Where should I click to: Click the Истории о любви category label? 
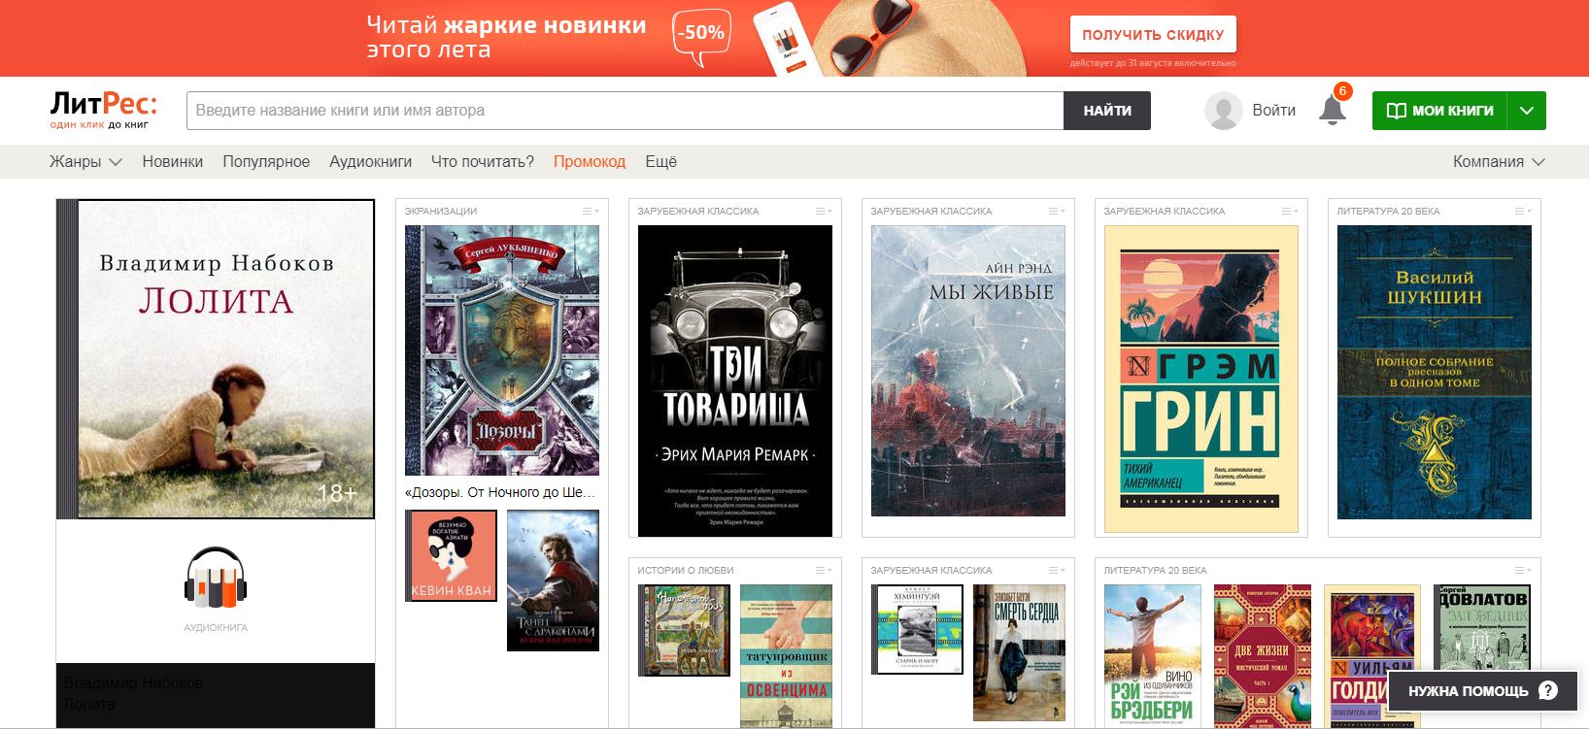(x=686, y=570)
